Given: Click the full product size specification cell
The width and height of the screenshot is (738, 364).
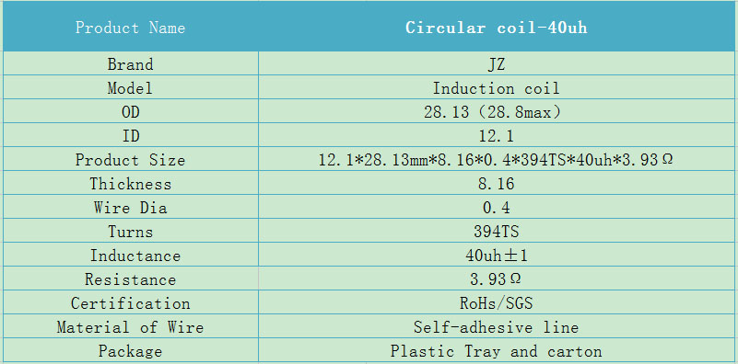Looking at the screenshot, I should (x=497, y=160).
